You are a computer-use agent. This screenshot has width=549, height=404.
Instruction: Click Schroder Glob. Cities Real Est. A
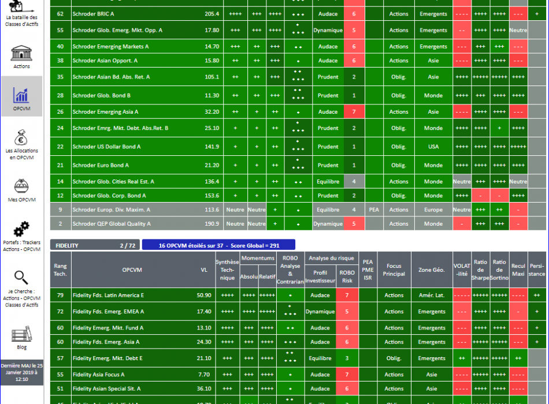pos(113,182)
